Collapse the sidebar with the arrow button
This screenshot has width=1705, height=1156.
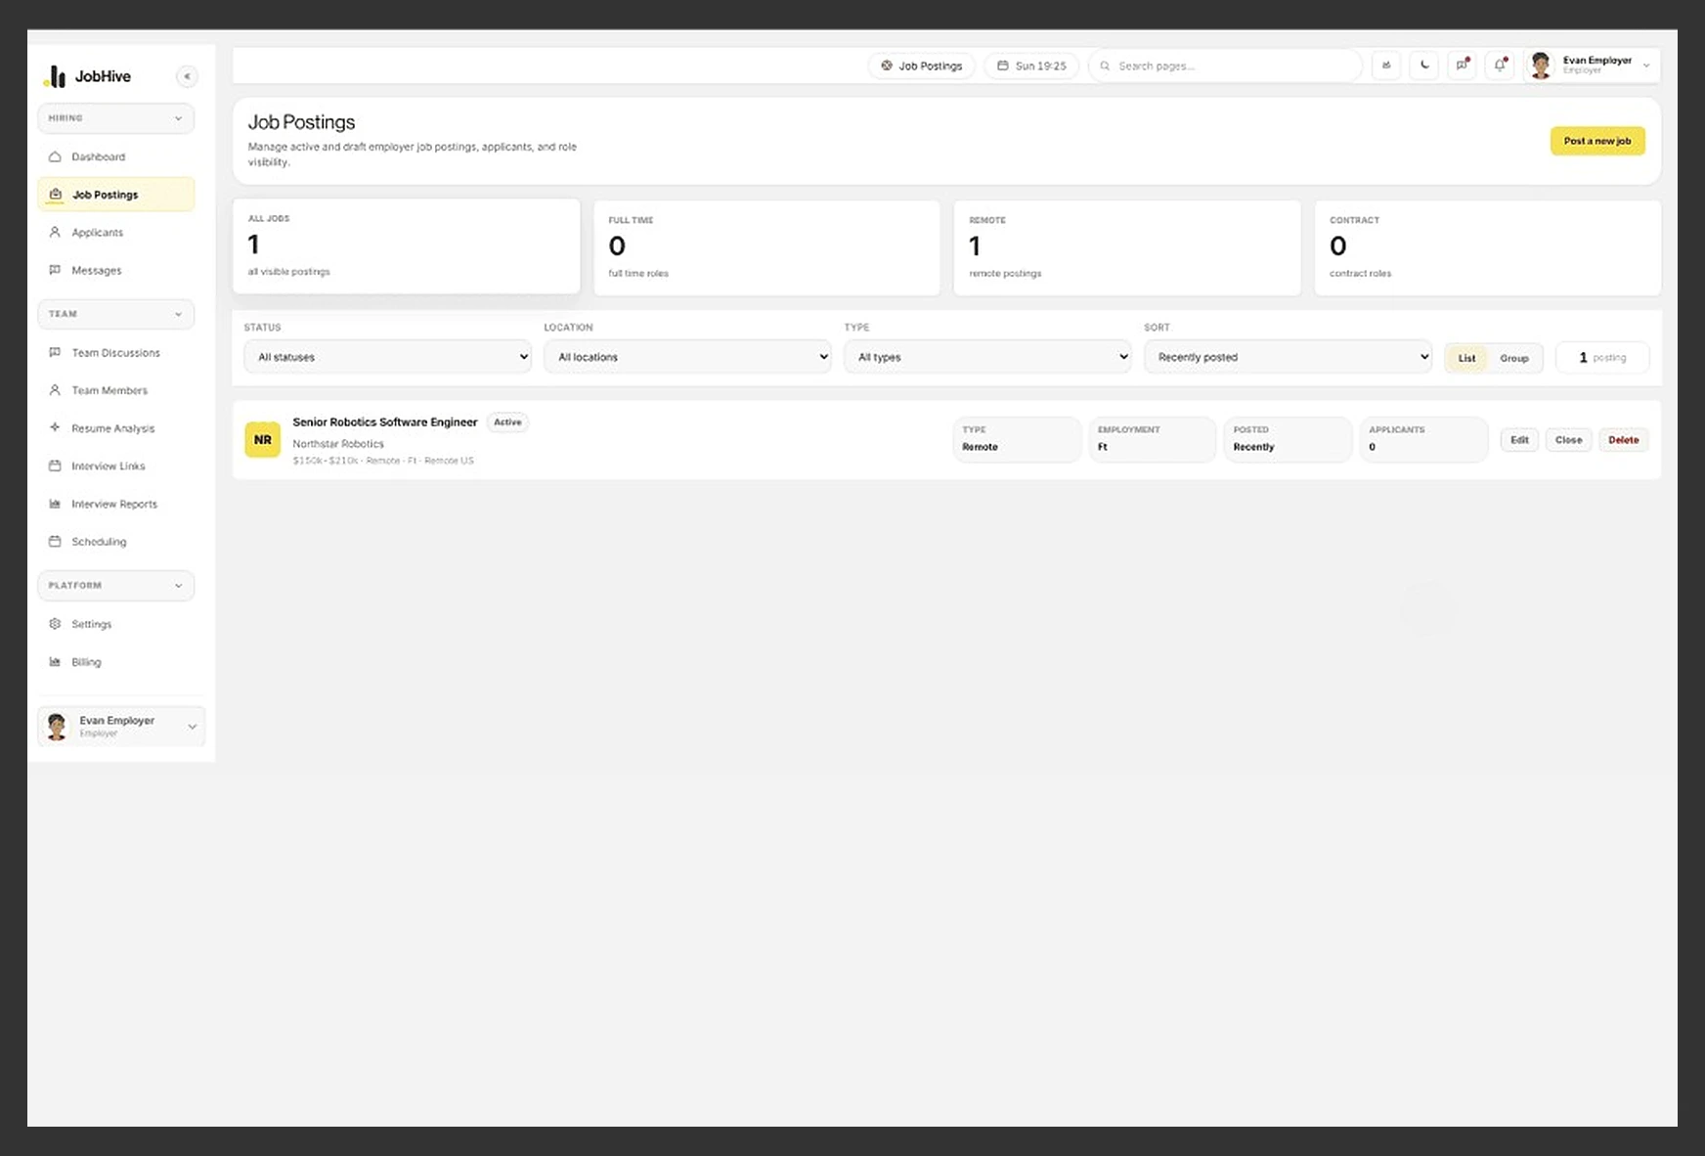187,76
